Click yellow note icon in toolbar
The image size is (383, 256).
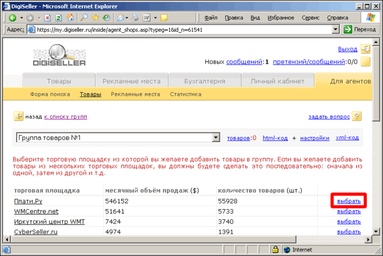[x=164, y=18]
